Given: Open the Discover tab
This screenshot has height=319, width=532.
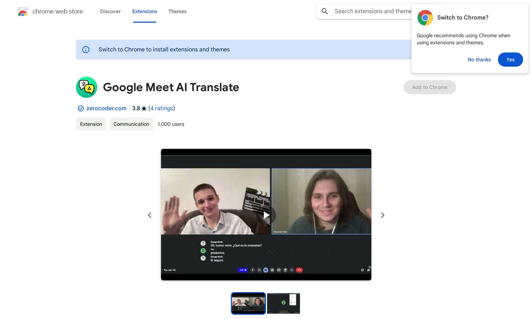Looking at the screenshot, I should pos(110,11).
